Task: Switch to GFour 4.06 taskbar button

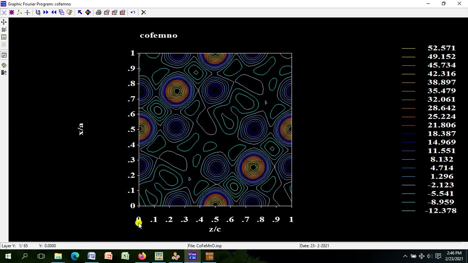Action: pos(192,256)
